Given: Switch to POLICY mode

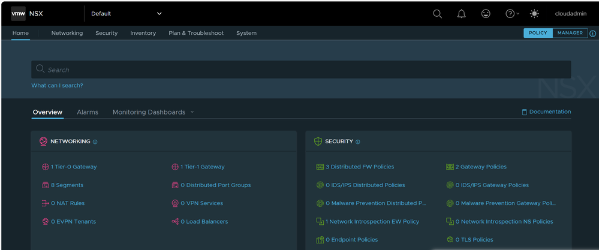Looking at the screenshot, I should 538,33.
